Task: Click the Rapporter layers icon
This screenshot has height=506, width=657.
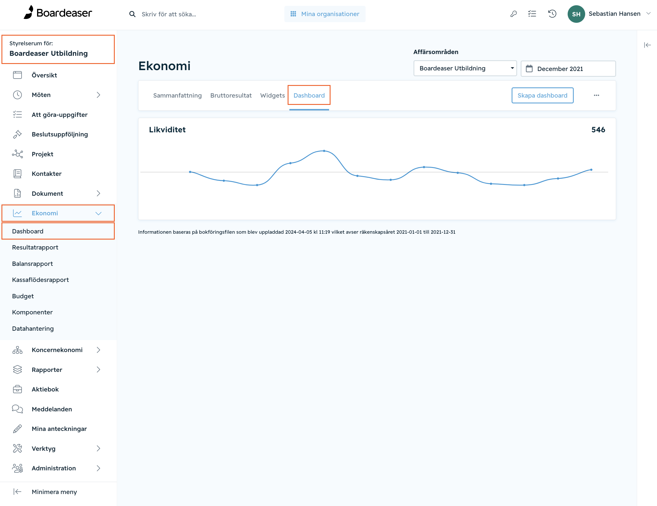Action: pos(18,370)
